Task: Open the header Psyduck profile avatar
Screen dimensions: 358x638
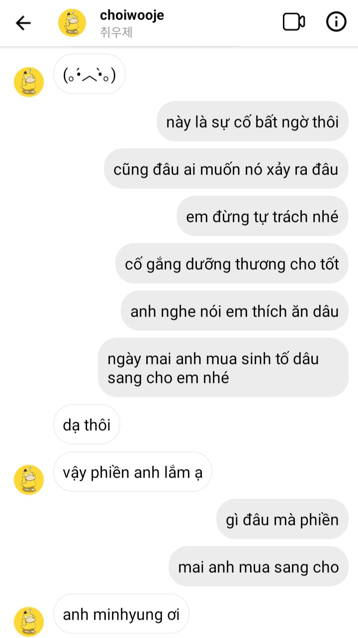Action: pos(72,22)
